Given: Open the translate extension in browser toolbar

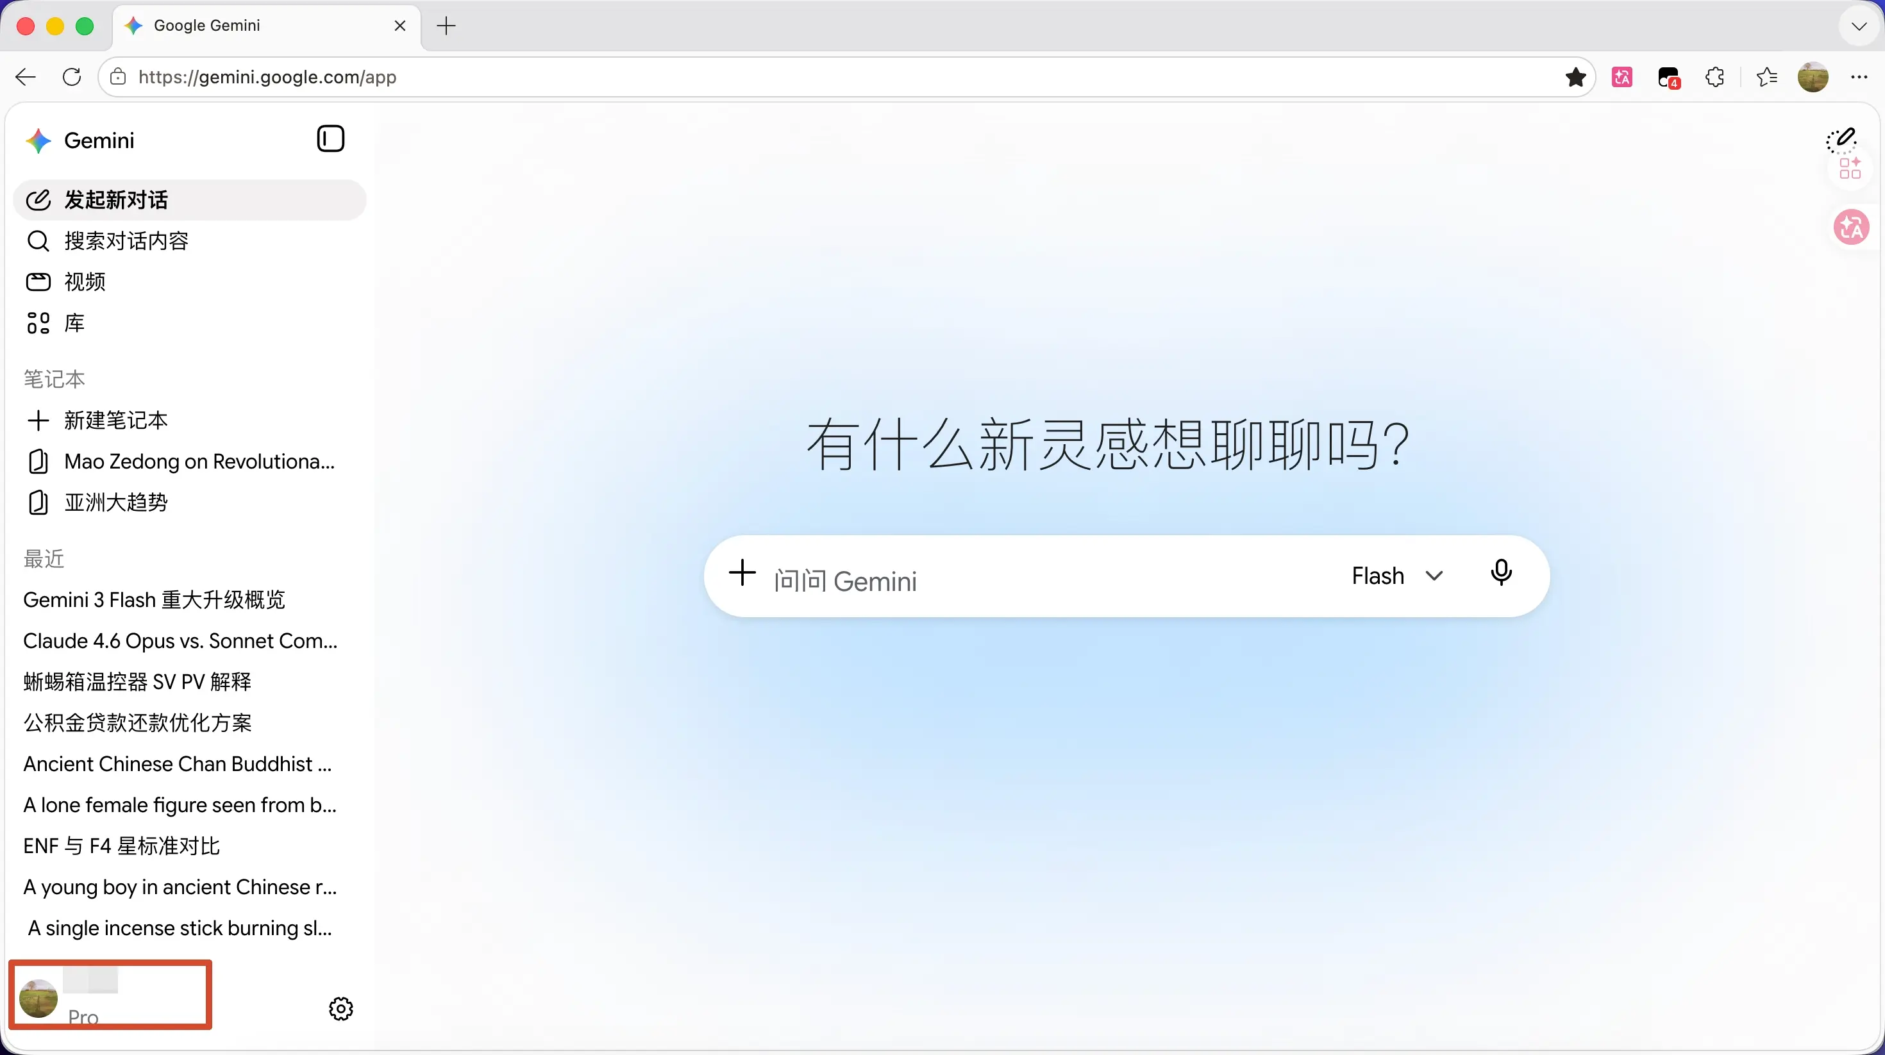Looking at the screenshot, I should (x=1622, y=77).
